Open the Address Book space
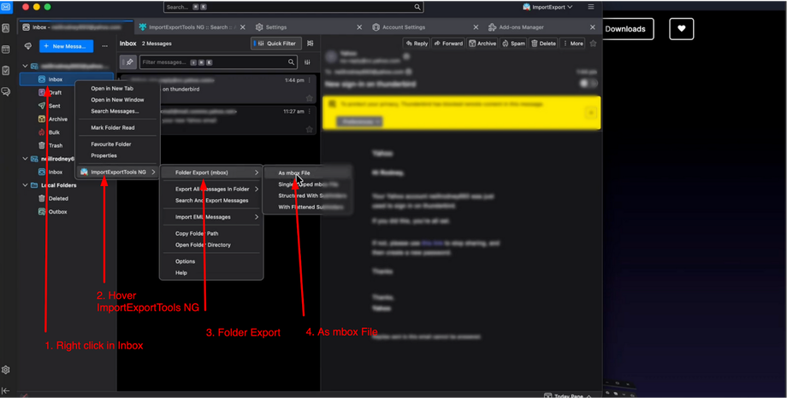This screenshot has height=398, width=787. (6, 28)
